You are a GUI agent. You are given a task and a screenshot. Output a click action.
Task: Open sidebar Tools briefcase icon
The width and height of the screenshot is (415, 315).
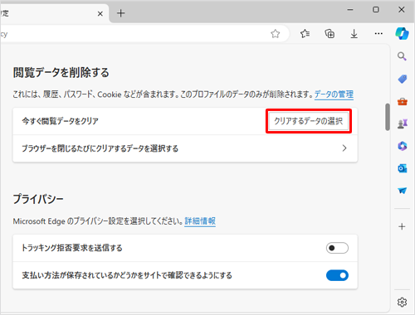pyautogui.click(x=403, y=102)
